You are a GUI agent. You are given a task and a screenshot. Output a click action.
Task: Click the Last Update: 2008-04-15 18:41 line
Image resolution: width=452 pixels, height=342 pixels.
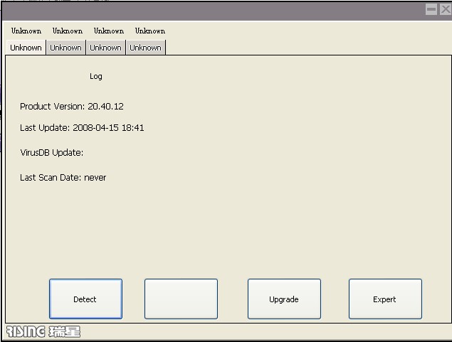pyautogui.click(x=82, y=127)
